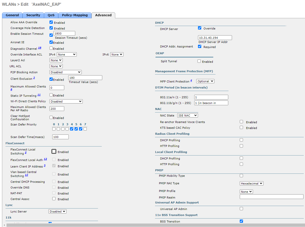Uncheck Coverage Hole Detection Enabled

(51, 28)
